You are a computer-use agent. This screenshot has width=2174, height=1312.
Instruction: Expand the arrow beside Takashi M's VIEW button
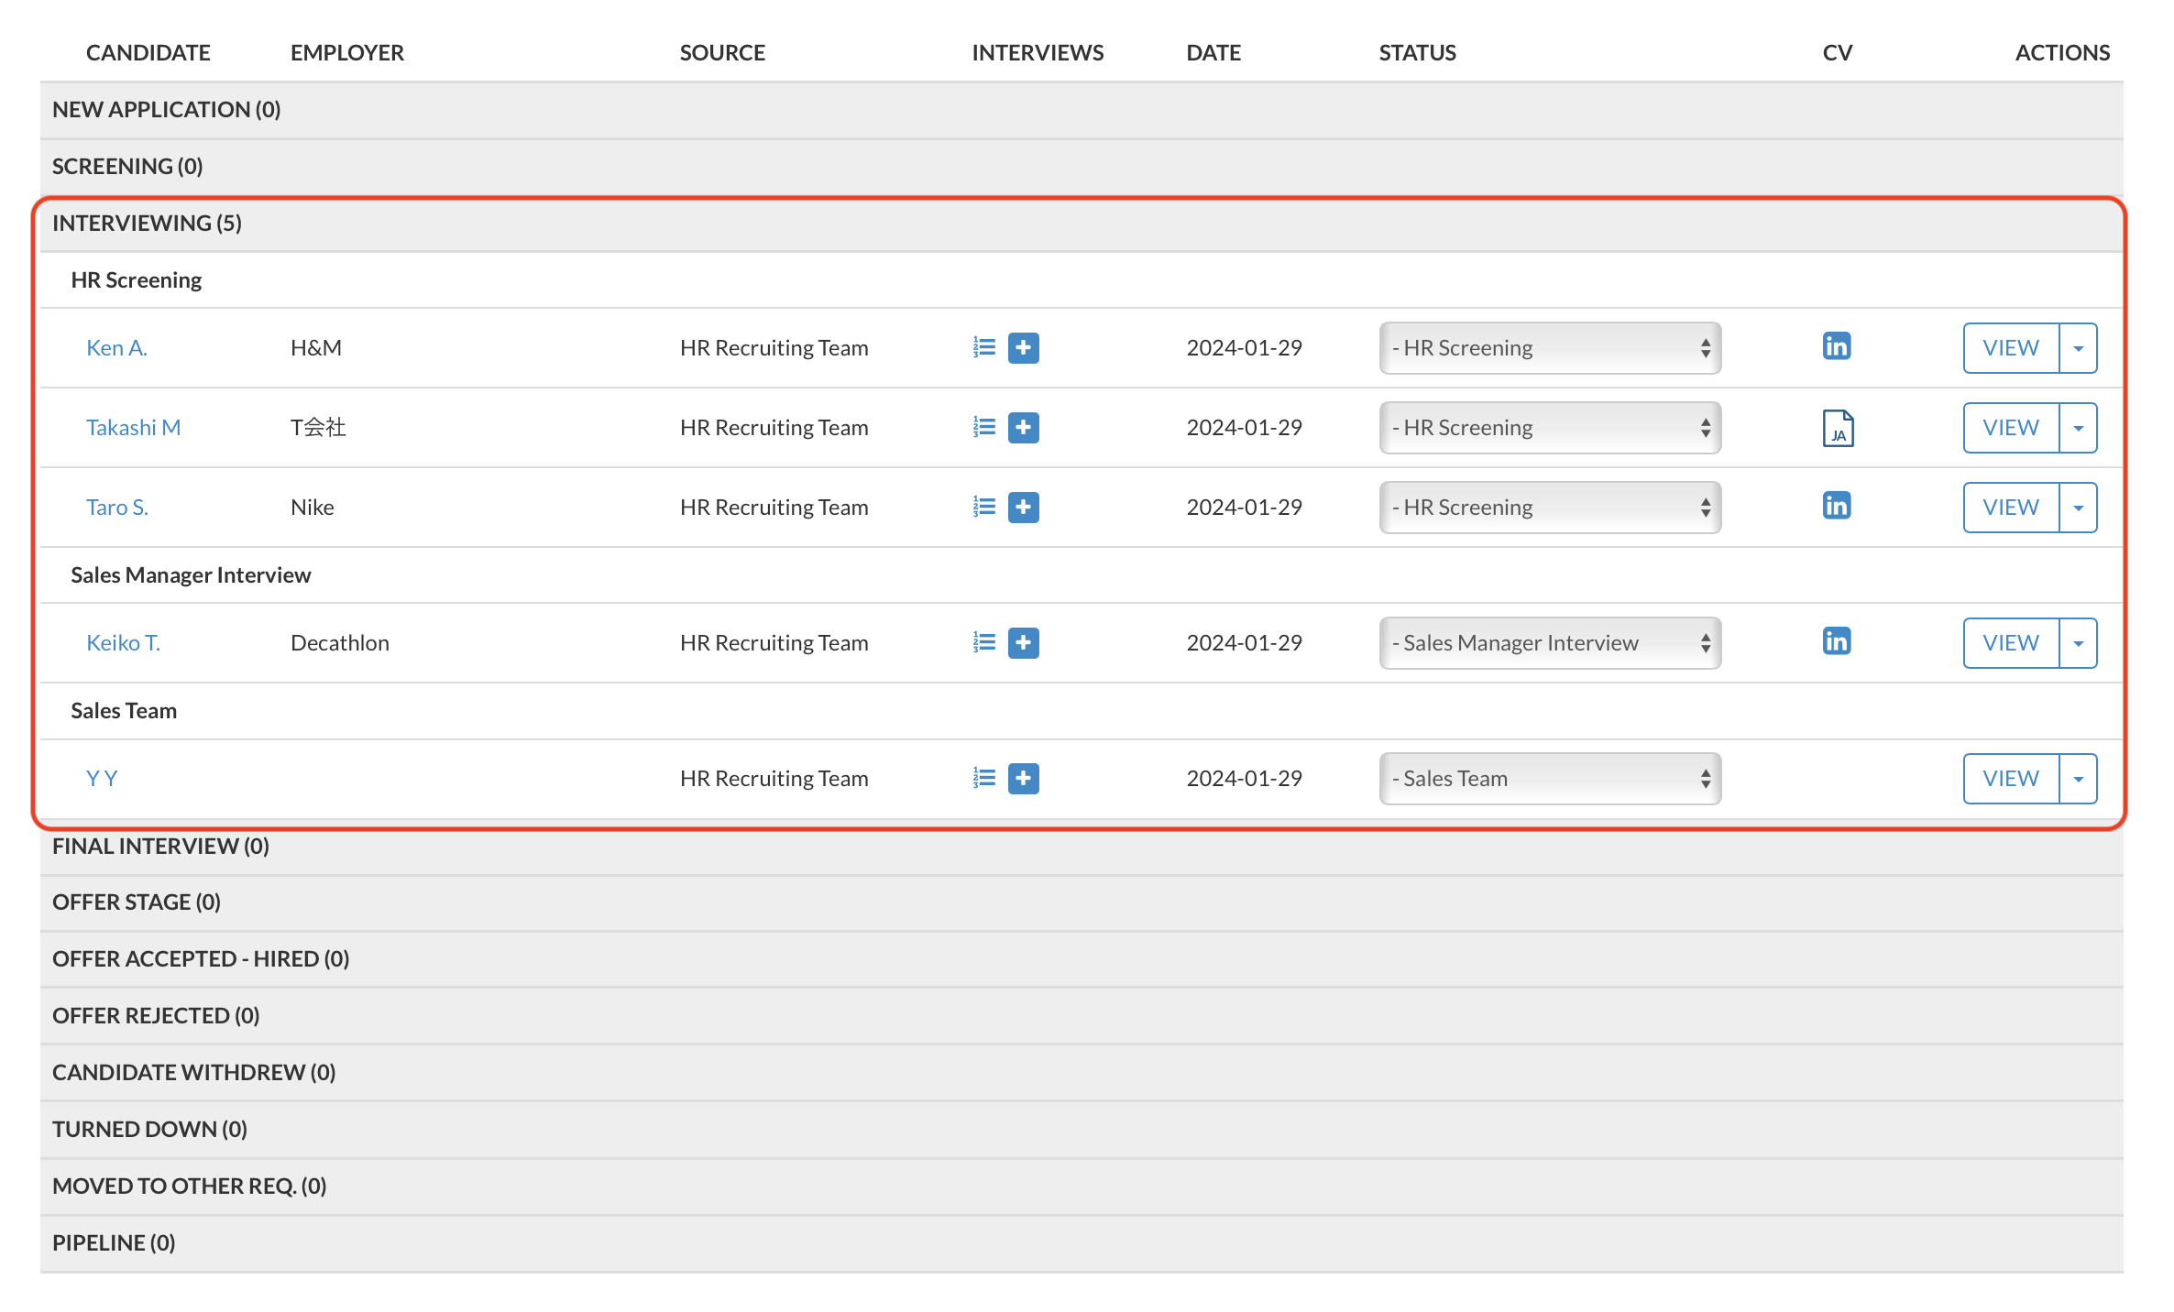2078,428
